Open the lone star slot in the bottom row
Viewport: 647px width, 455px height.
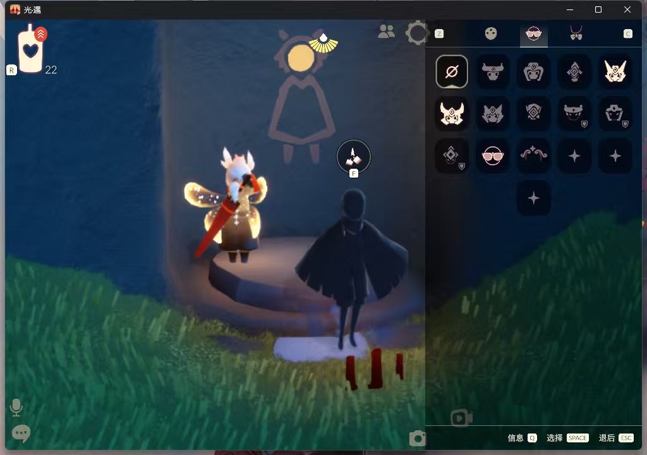[533, 198]
